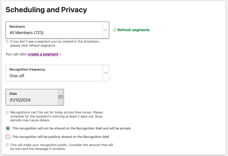Click the circular refresh arrow icon
Screen dimensions: 228x156
(114, 30)
